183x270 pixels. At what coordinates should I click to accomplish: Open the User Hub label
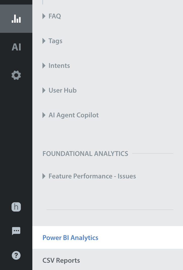[x=62, y=90]
